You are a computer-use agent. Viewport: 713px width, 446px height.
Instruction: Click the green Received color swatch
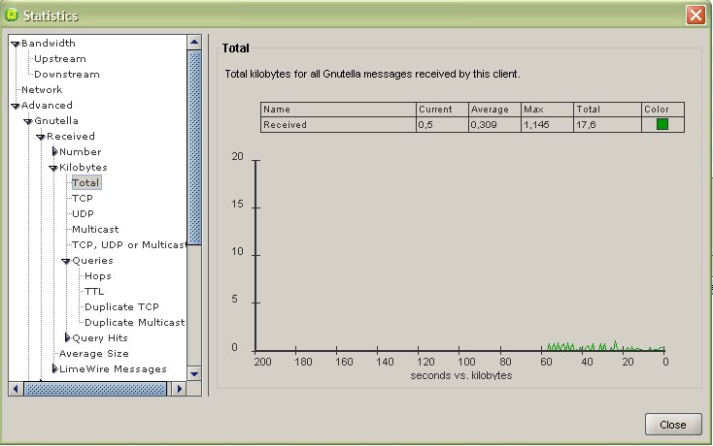662,124
